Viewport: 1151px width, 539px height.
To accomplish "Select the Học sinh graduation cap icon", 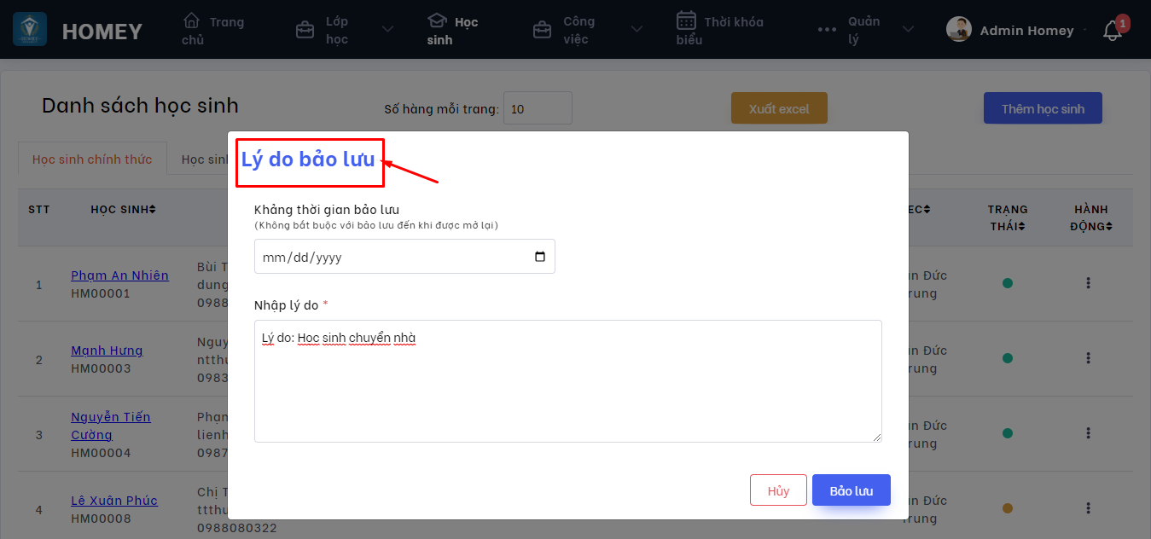I will (x=438, y=21).
